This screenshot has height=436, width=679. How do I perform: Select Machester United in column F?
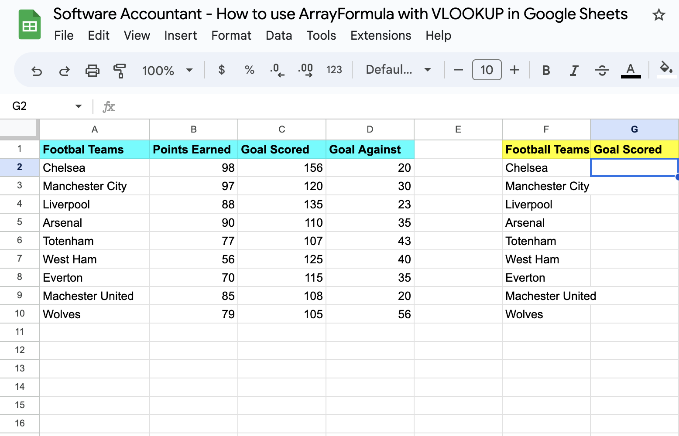[546, 296]
